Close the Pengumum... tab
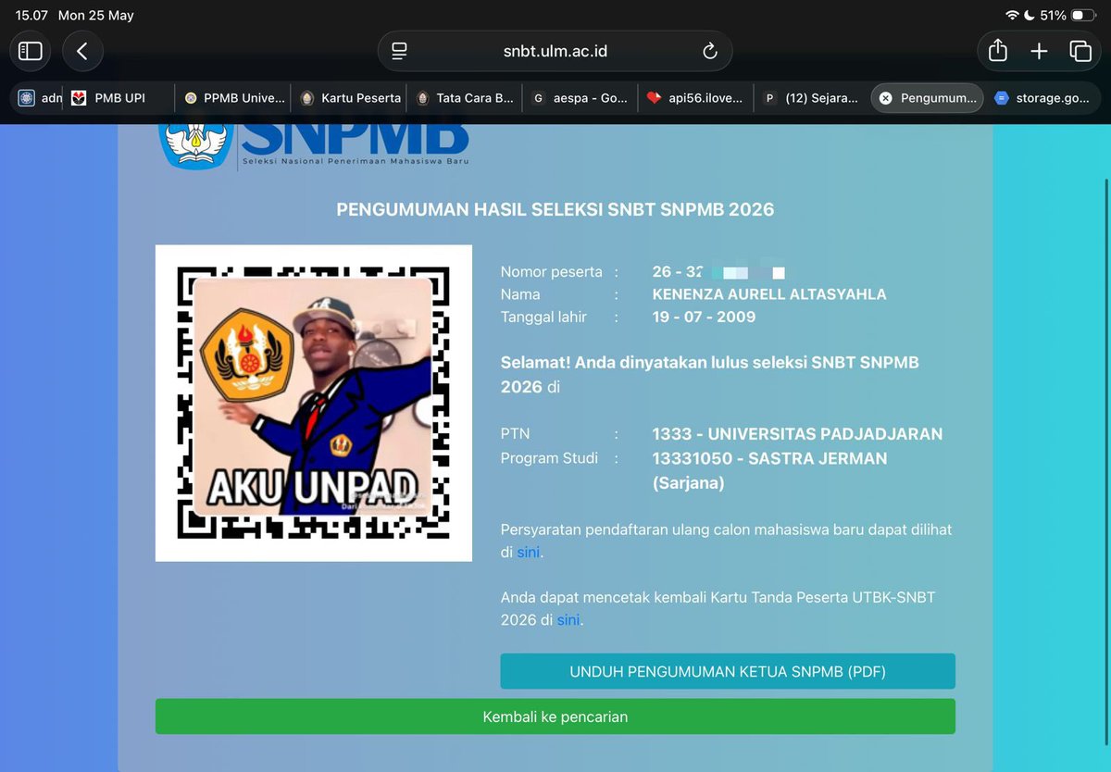1111x772 pixels. pos(885,97)
